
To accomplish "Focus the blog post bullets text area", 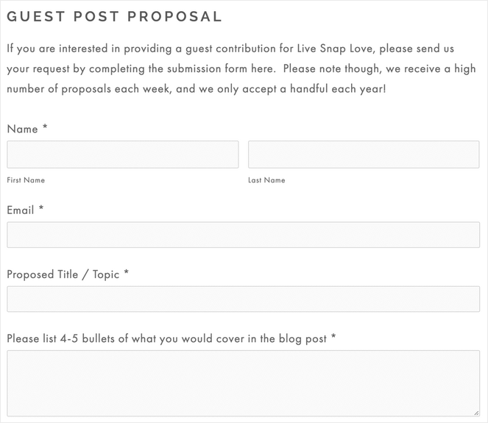I will (243, 383).
